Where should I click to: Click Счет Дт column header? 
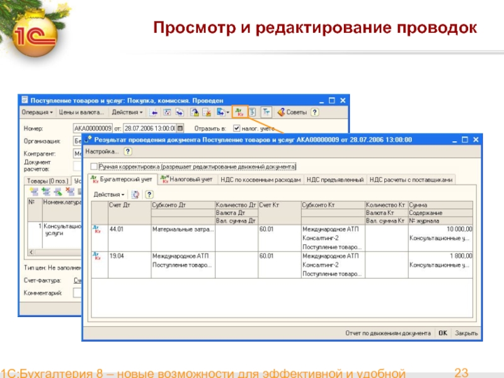(130, 213)
